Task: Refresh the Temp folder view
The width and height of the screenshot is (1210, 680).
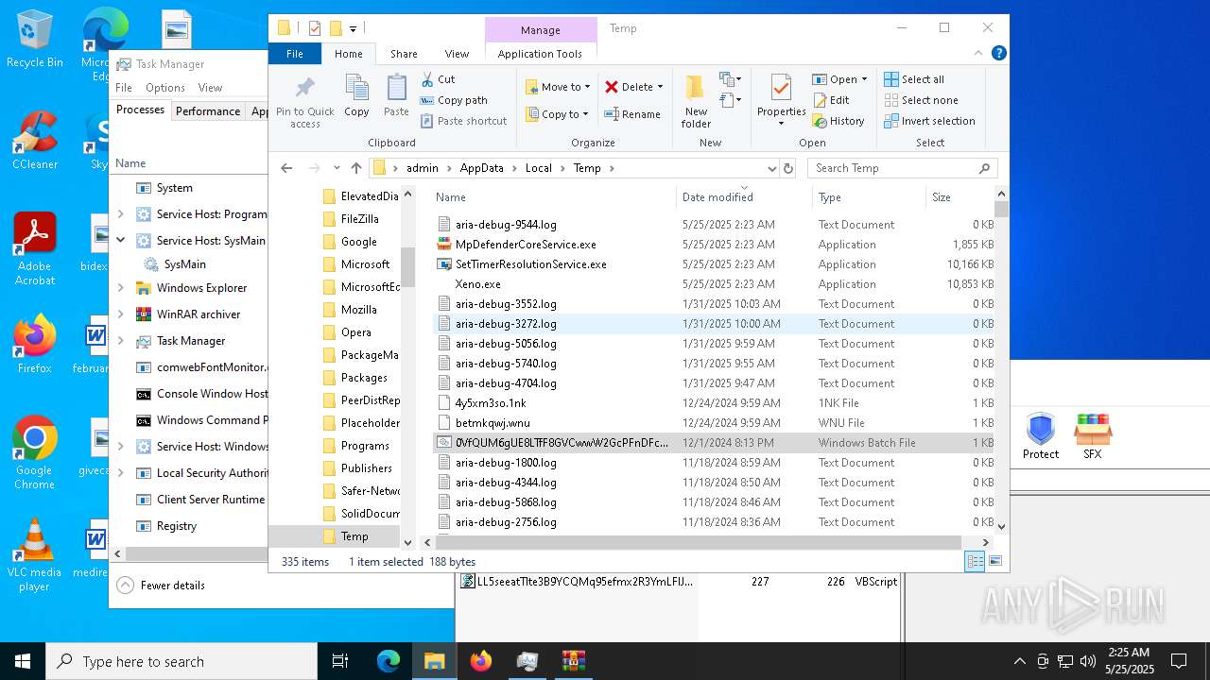Action: coord(787,168)
